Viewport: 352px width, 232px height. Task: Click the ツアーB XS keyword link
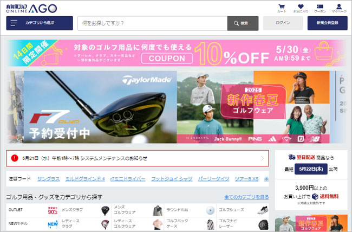tap(247, 179)
